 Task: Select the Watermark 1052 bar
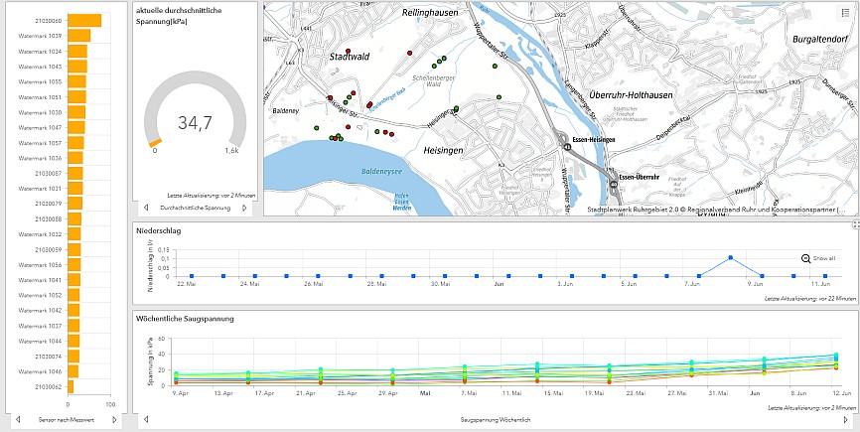click(73, 295)
